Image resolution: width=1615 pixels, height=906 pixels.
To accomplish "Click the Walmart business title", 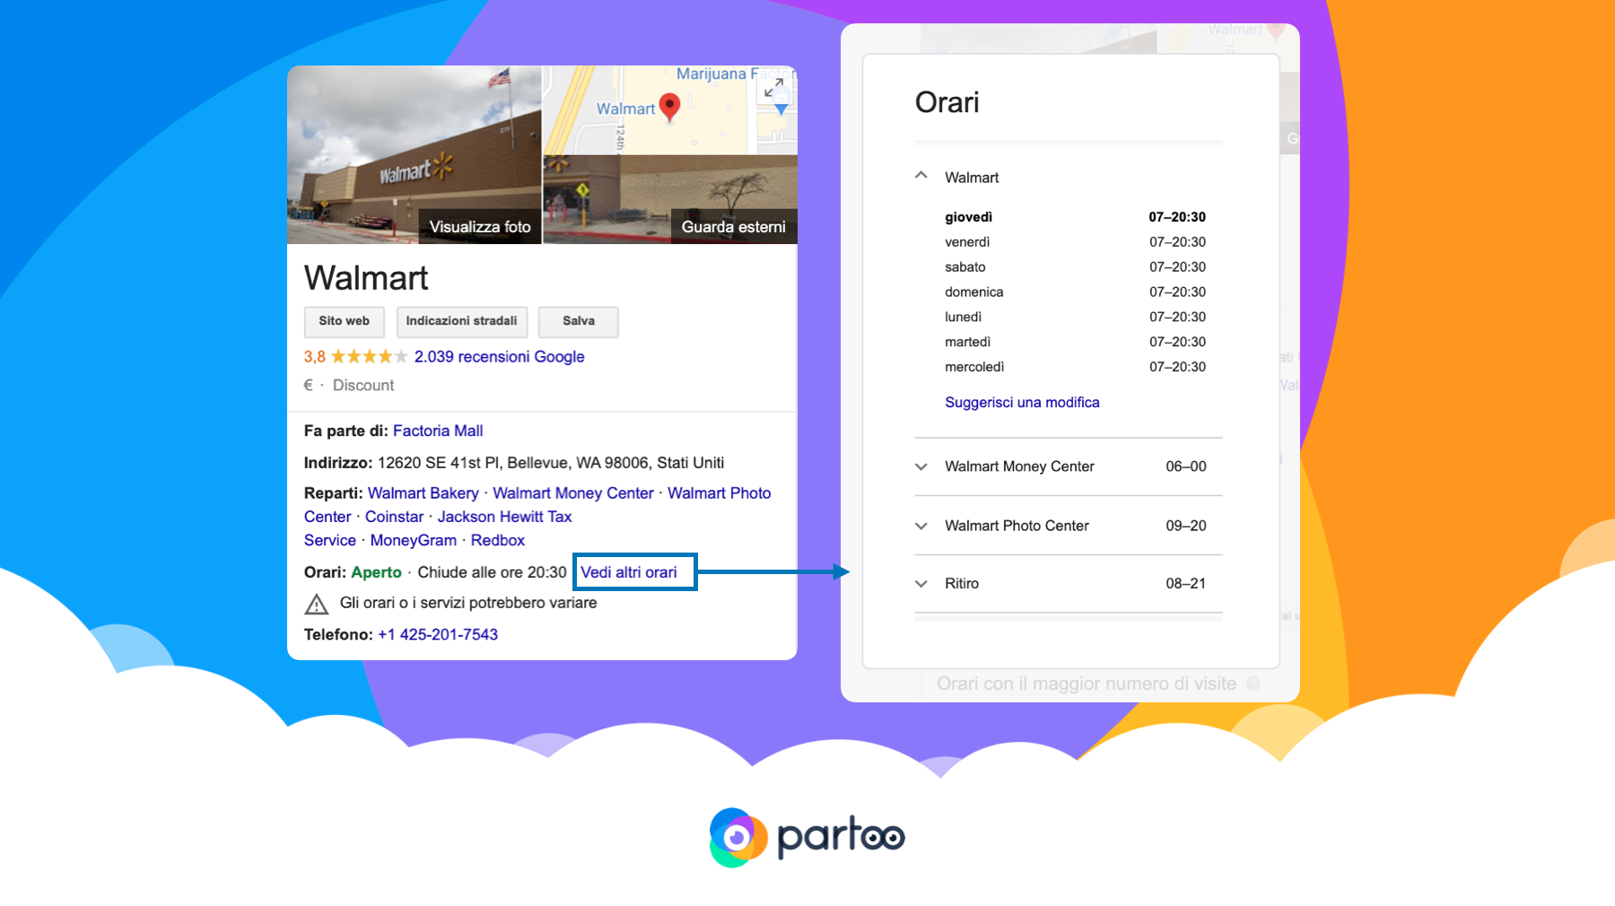I will 366,278.
